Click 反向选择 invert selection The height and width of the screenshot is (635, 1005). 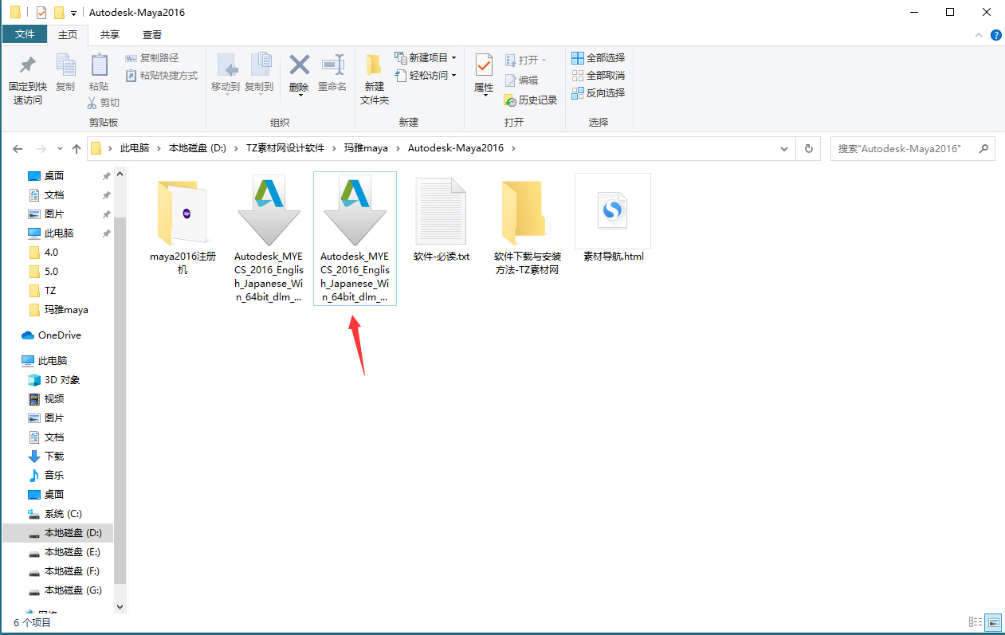click(x=599, y=93)
